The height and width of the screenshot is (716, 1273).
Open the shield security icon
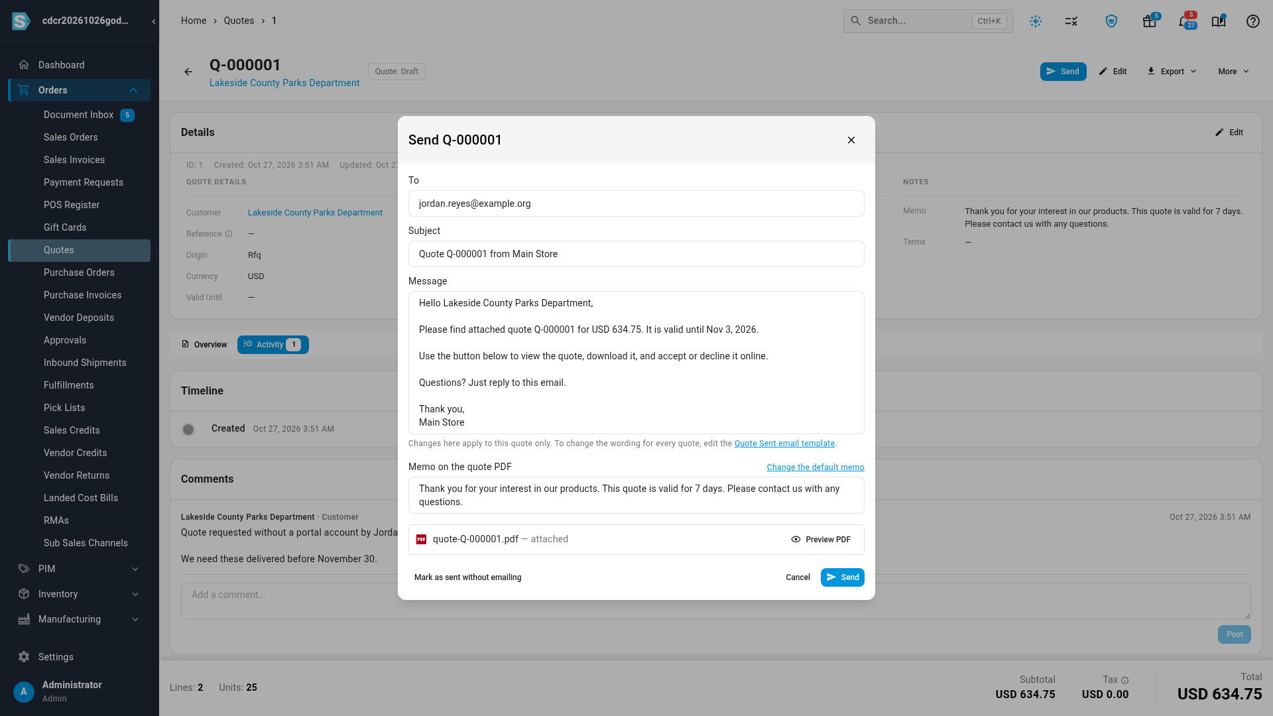click(x=1112, y=21)
